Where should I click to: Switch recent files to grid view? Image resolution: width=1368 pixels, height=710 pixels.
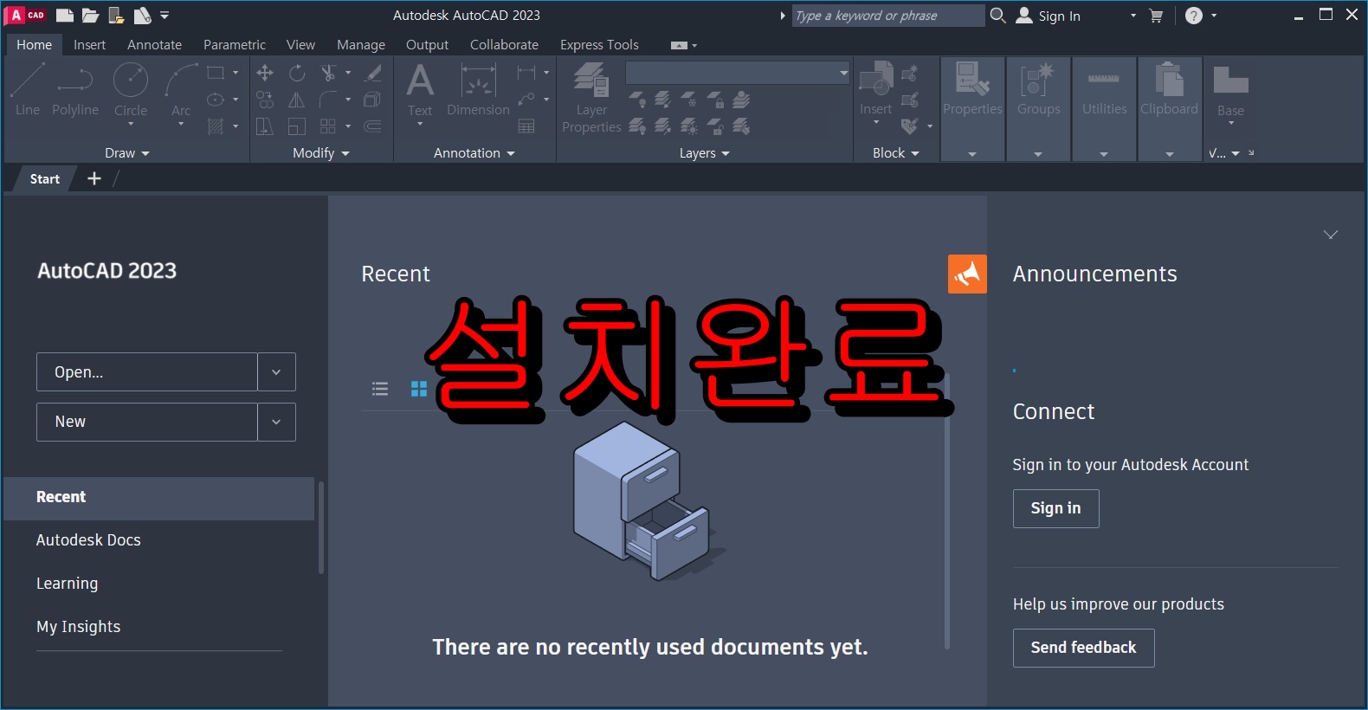coord(419,389)
